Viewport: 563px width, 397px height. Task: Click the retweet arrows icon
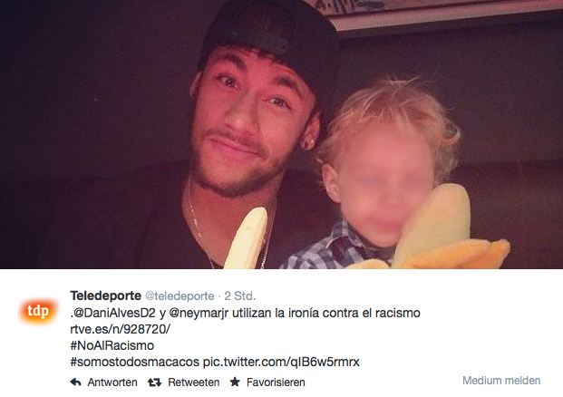pos(154,382)
